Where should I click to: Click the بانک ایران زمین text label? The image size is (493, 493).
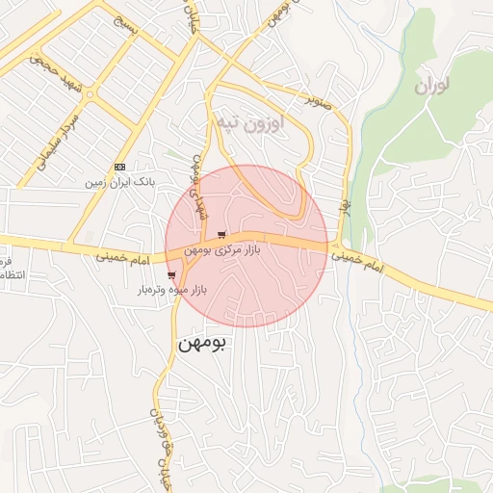(120, 183)
